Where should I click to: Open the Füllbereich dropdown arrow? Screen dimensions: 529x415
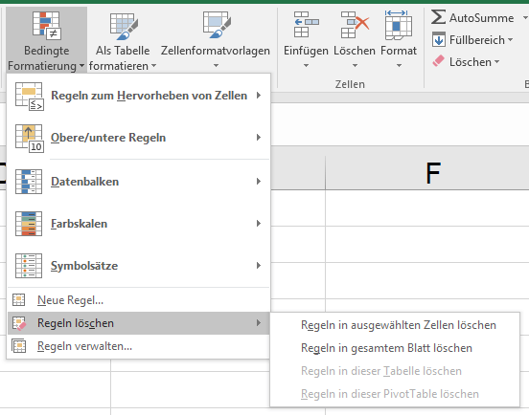(510, 40)
